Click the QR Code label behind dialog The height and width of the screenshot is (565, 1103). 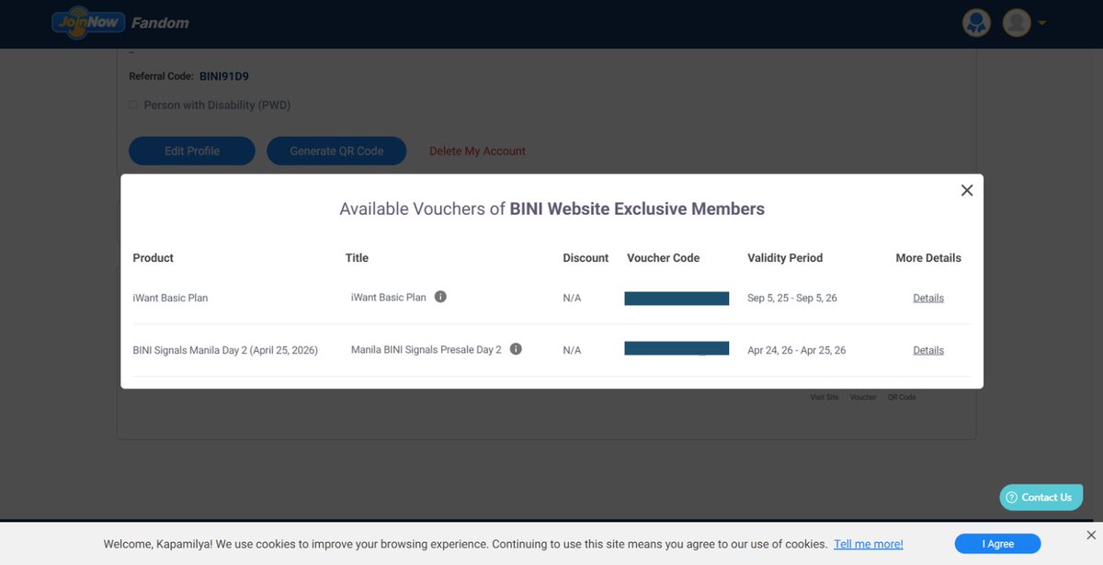902,398
